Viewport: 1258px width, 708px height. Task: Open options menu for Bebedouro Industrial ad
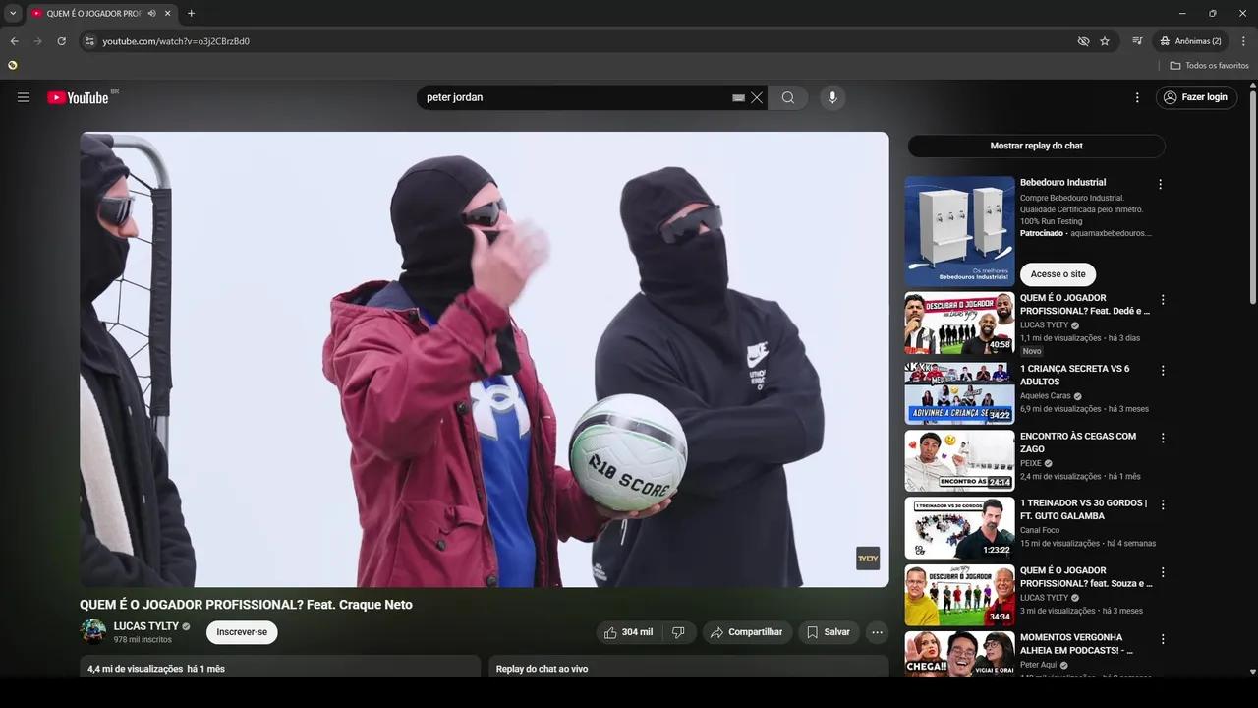click(x=1160, y=184)
